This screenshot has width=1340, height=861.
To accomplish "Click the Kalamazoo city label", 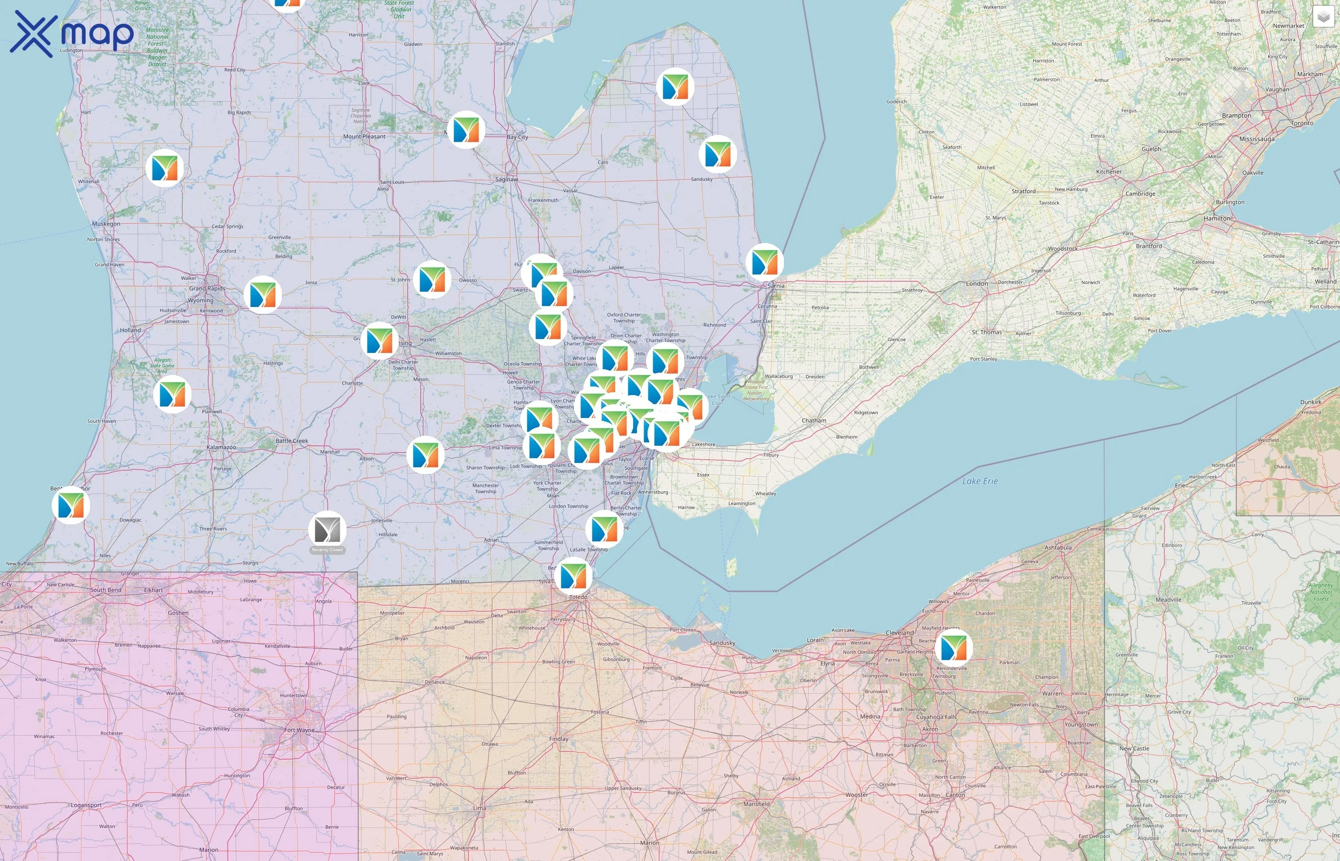I will 221,447.
